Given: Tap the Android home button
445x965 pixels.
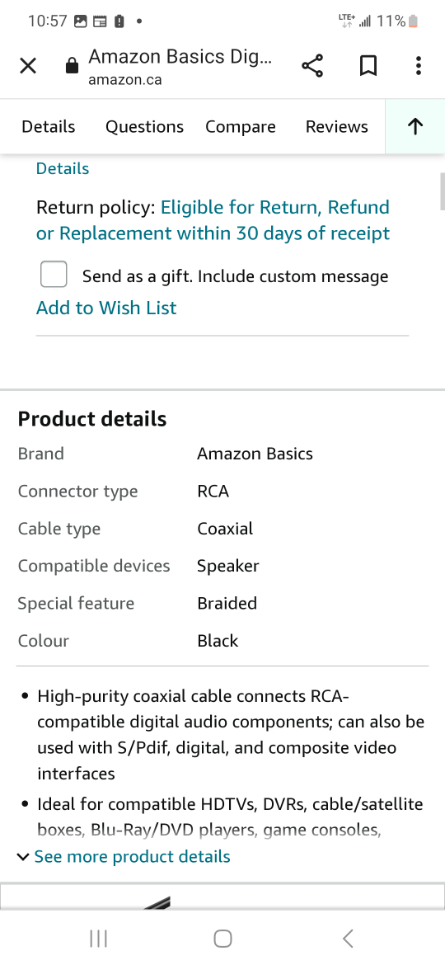Looking at the screenshot, I should 222,939.
